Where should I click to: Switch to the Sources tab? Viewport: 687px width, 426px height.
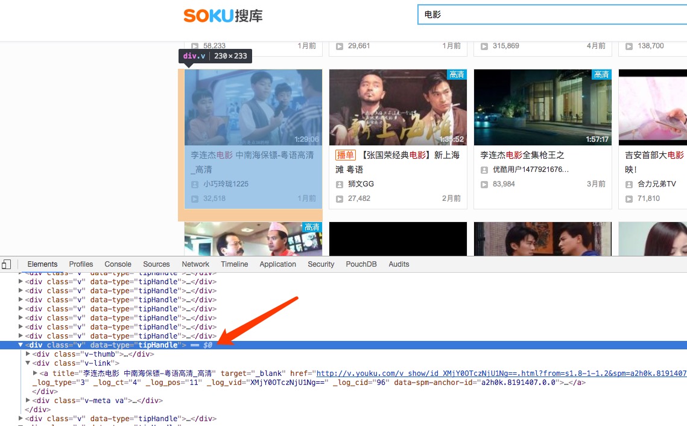156,264
